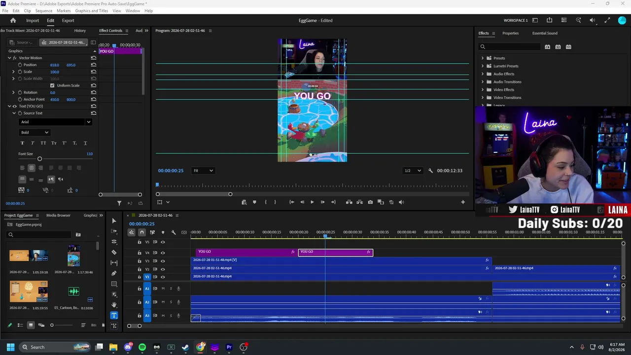
Task: Toggle Position animation stopwatch
Action: click(x=20, y=65)
